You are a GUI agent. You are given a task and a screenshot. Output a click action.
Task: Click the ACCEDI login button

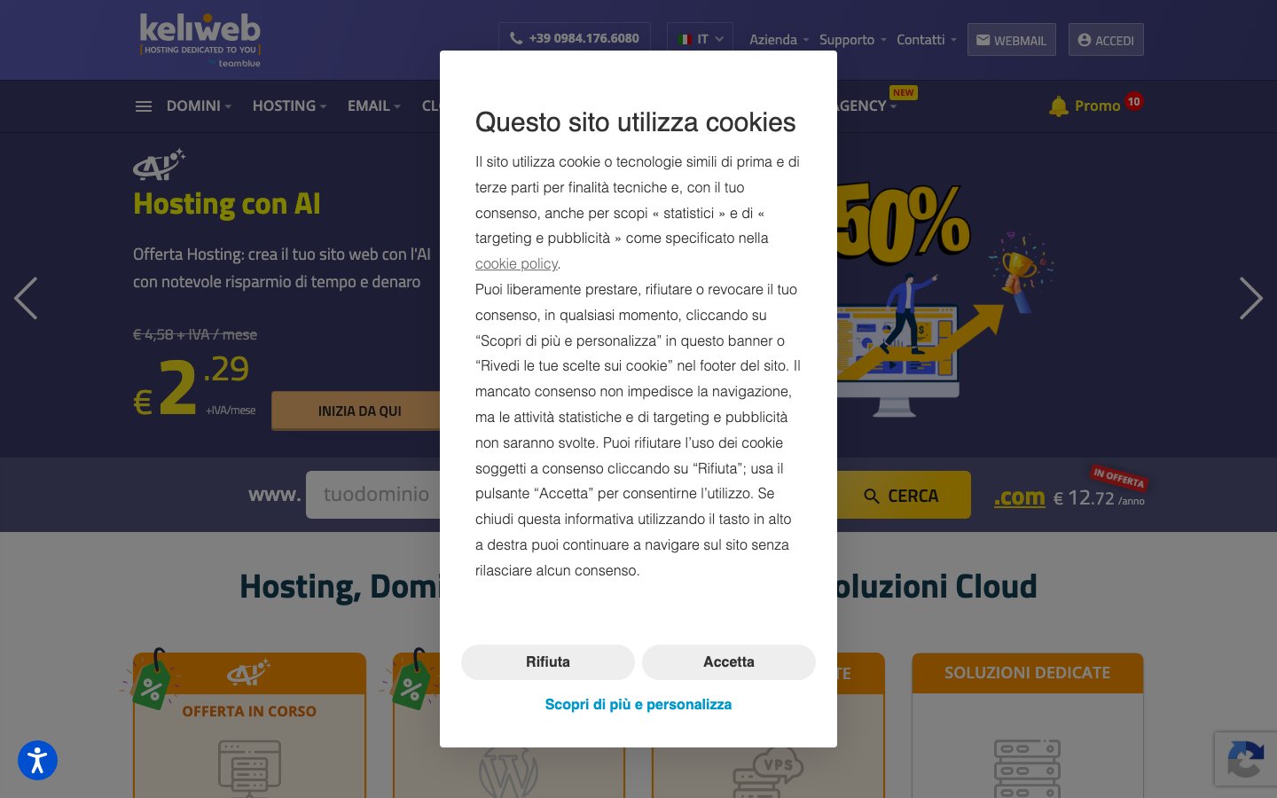click(1106, 40)
